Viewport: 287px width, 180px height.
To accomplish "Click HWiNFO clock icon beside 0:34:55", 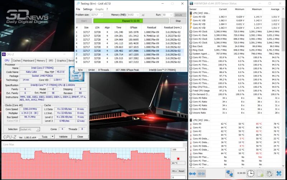I will pyautogui.click(x=250, y=173).
